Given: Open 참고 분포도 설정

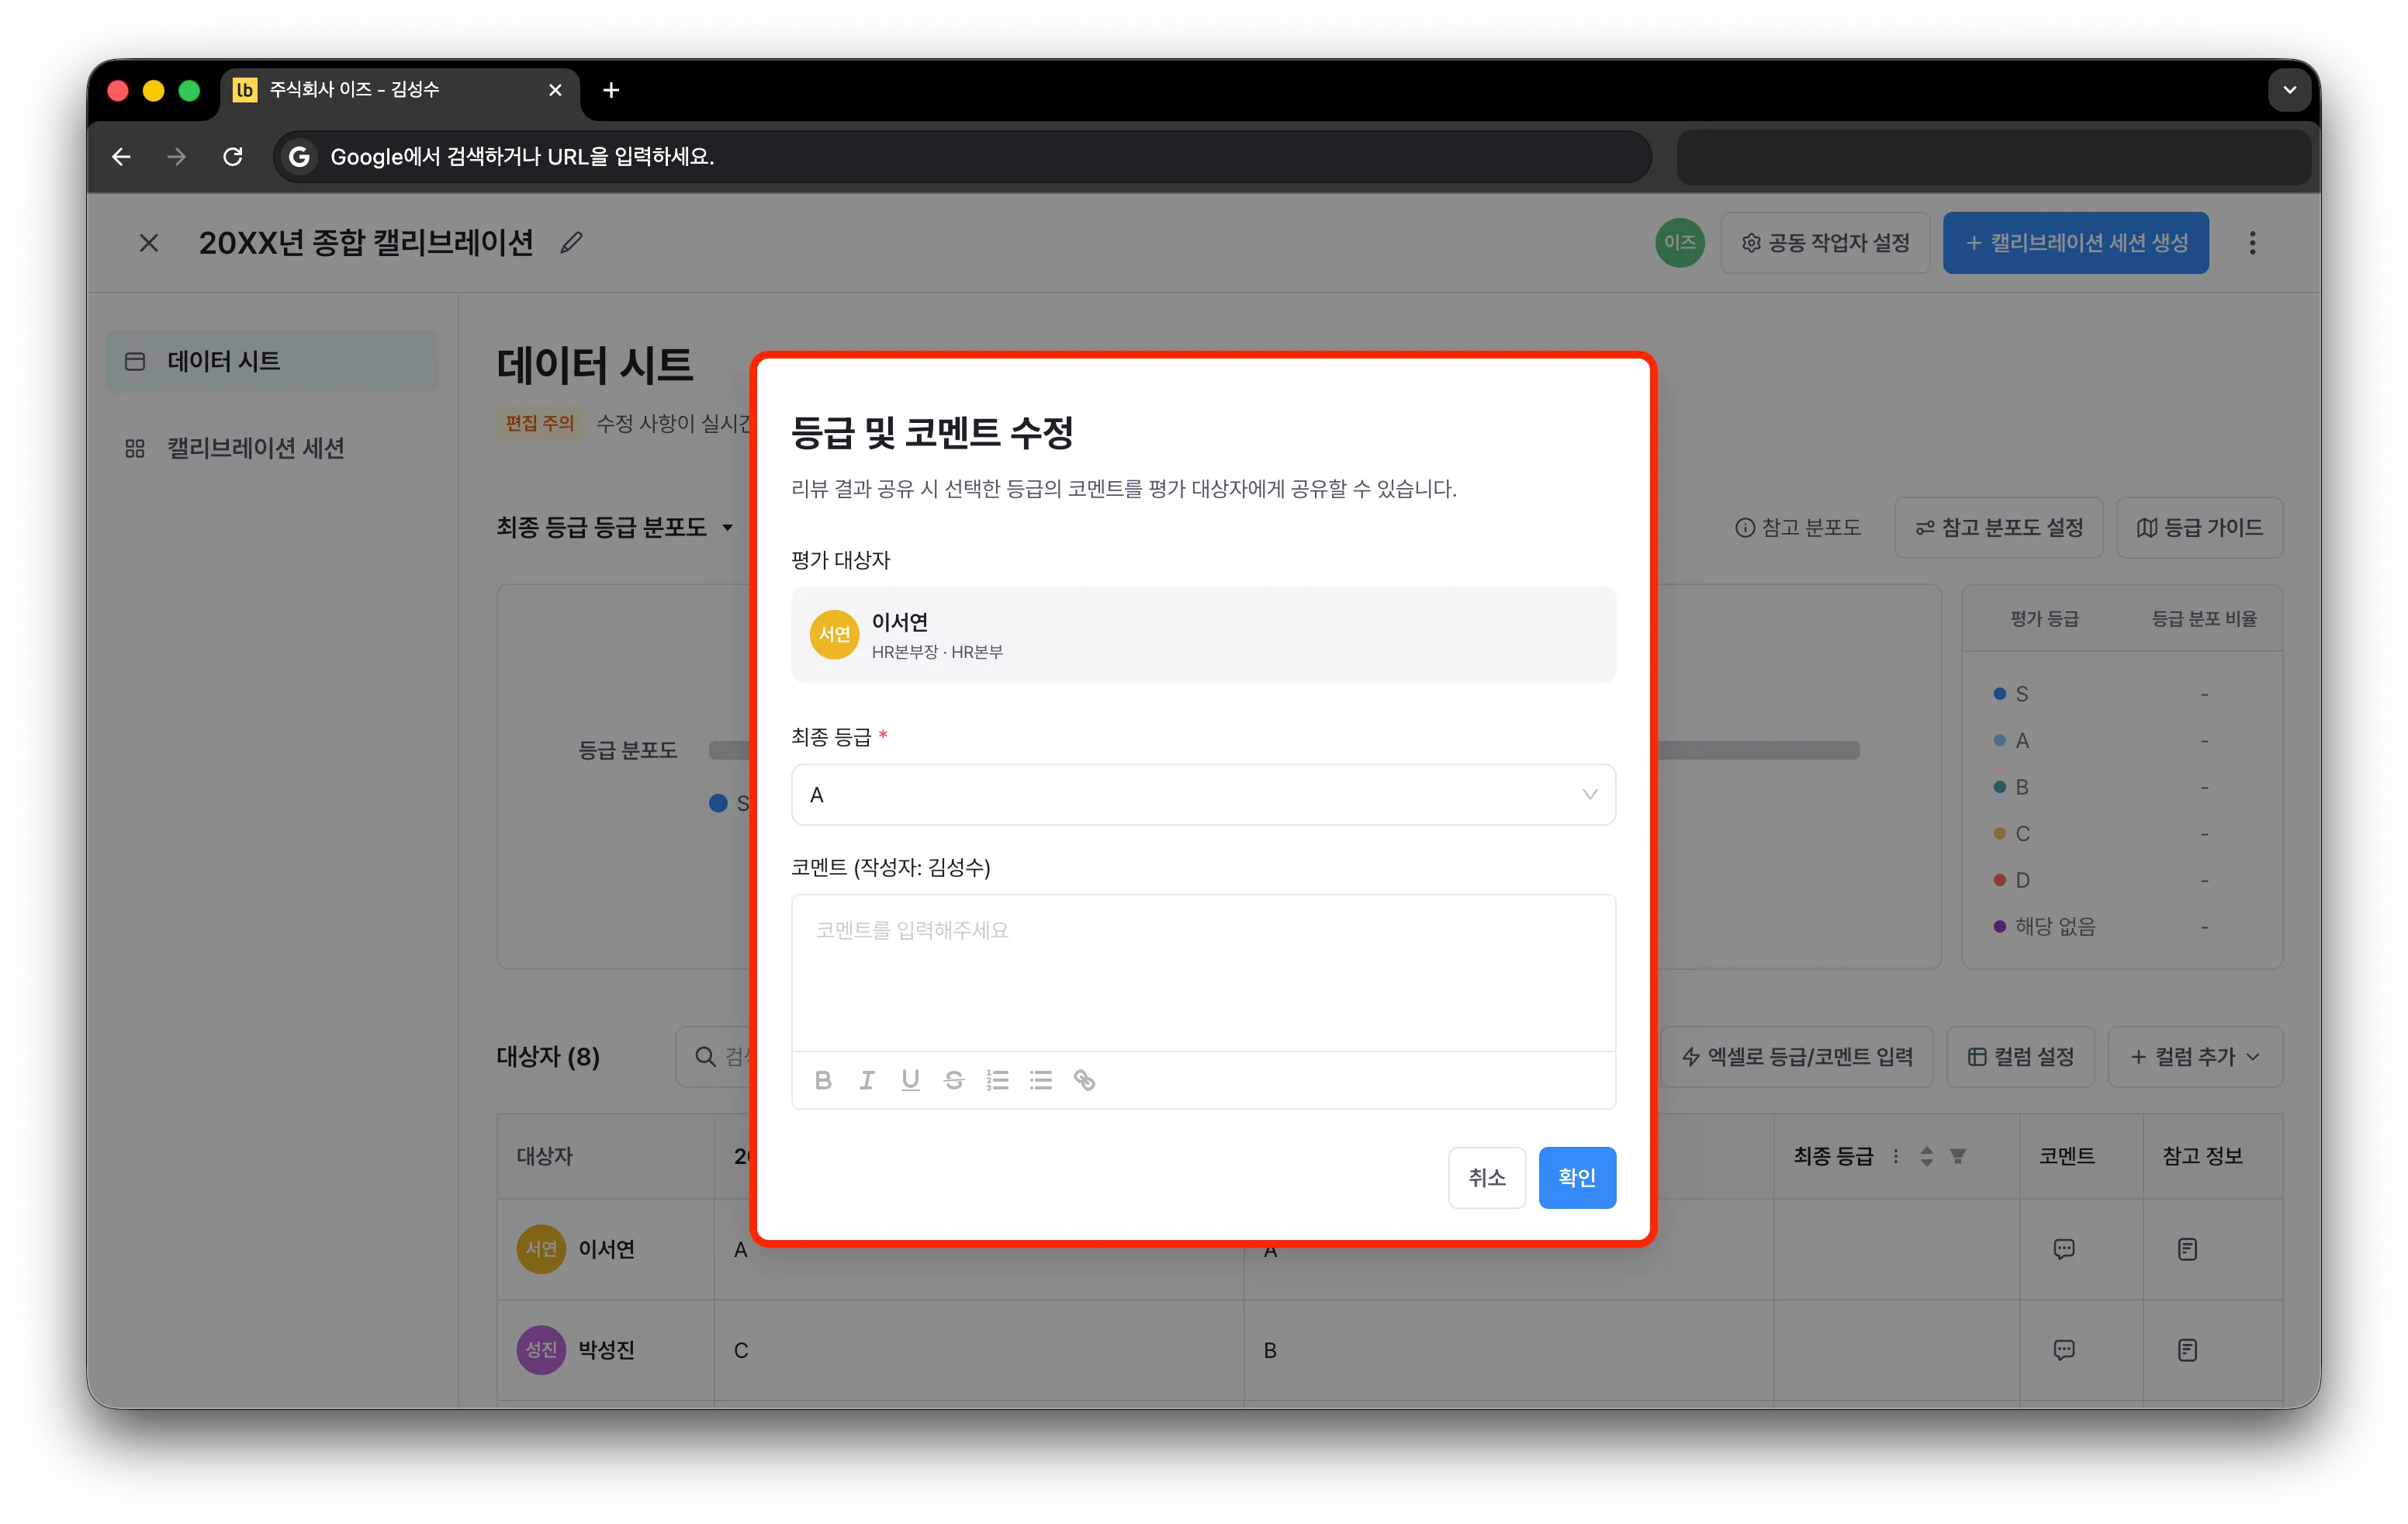Looking at the screenshot, I should coord(1999,527).
